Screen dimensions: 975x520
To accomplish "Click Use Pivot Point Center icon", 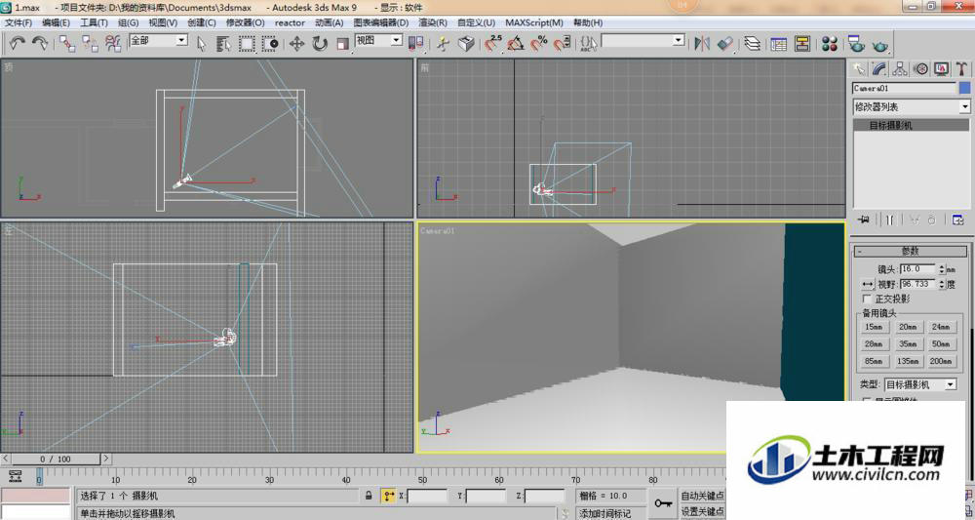I will (415, 44).
